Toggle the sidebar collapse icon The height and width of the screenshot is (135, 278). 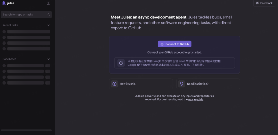coord(49,3)
